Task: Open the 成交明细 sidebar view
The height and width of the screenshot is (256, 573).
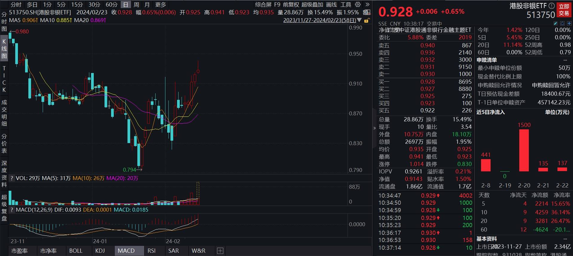Action: [4, 113]
